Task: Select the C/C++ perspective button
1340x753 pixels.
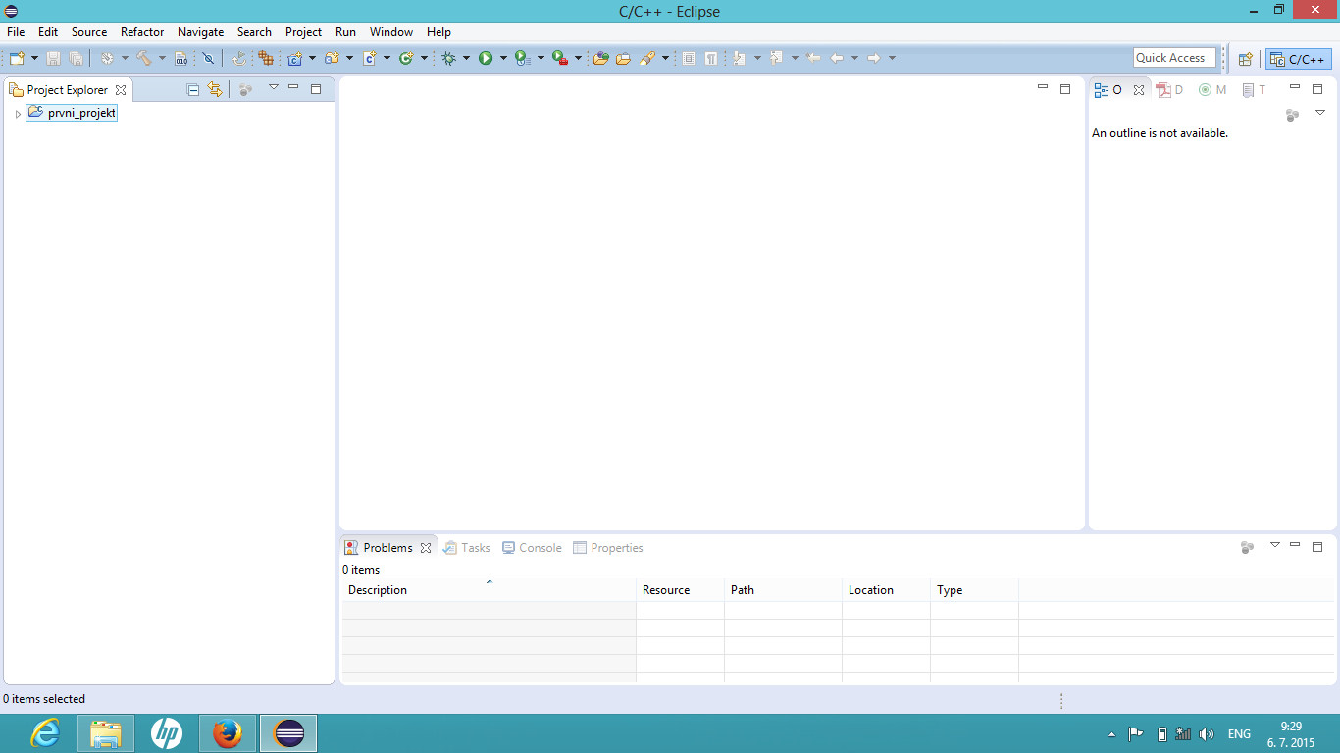Action: pyautogui.click(x=1298, y=59)
